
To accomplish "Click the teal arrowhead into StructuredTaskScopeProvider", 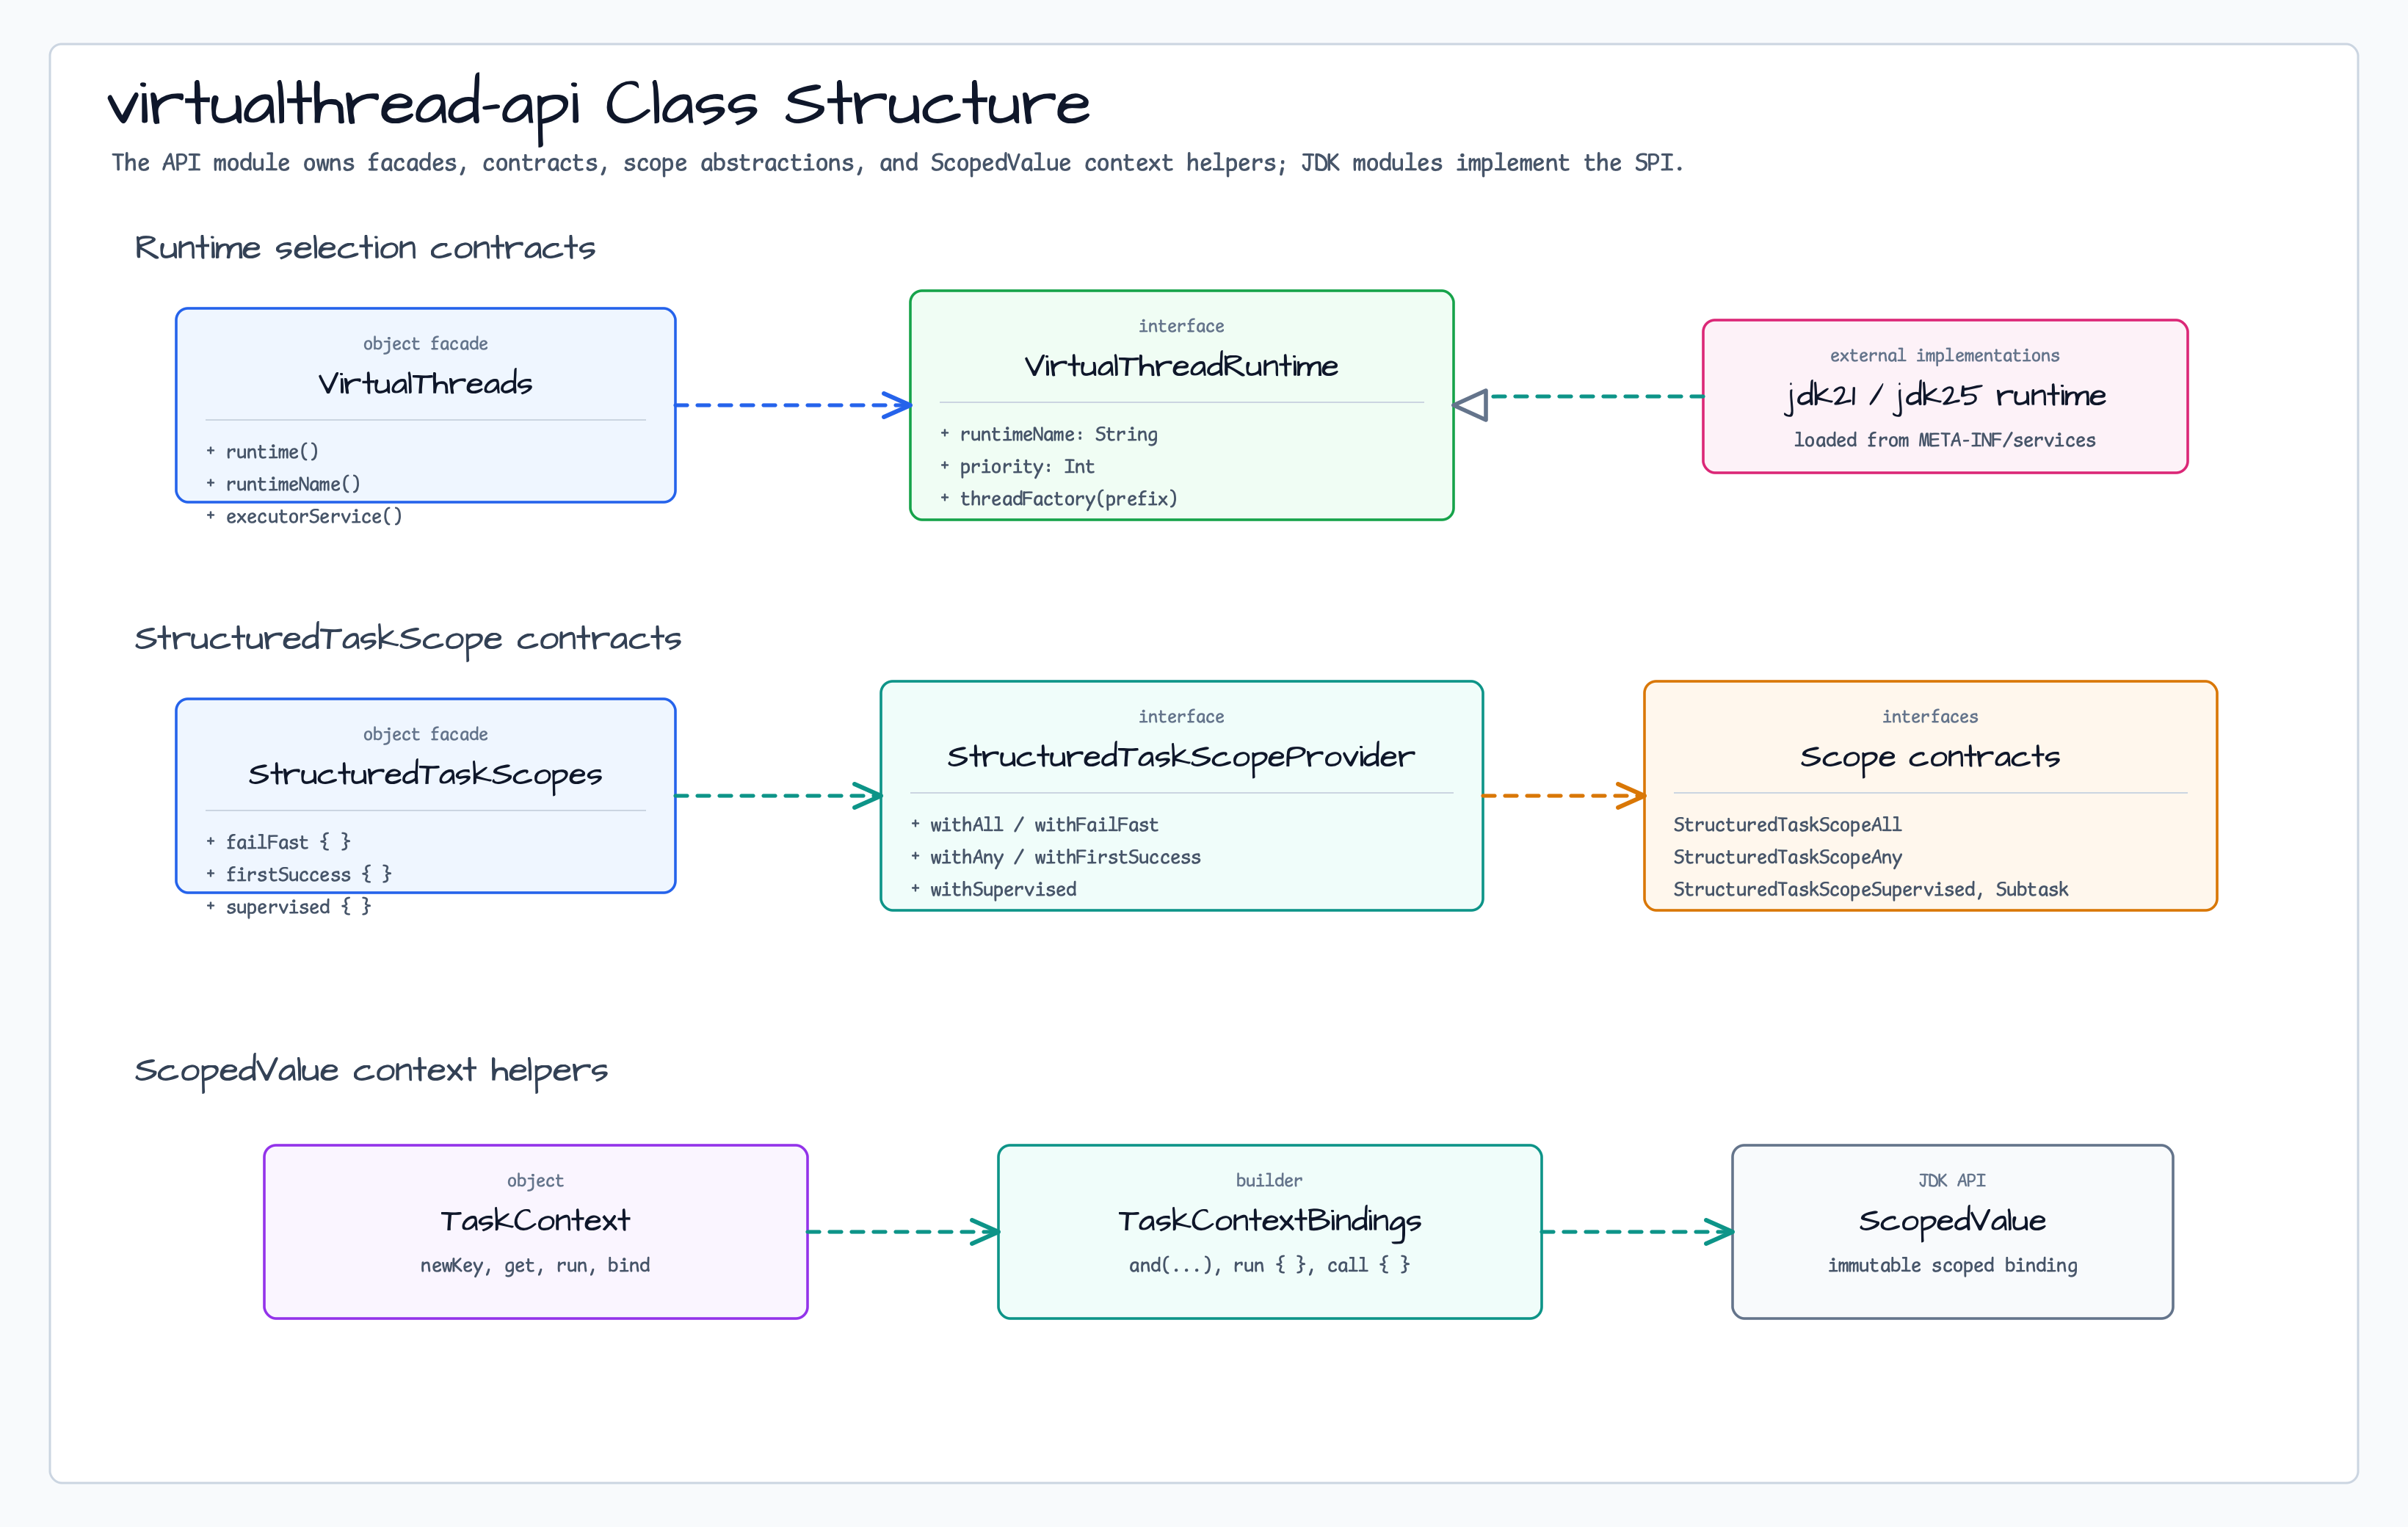I will click(x=867, y=796).
